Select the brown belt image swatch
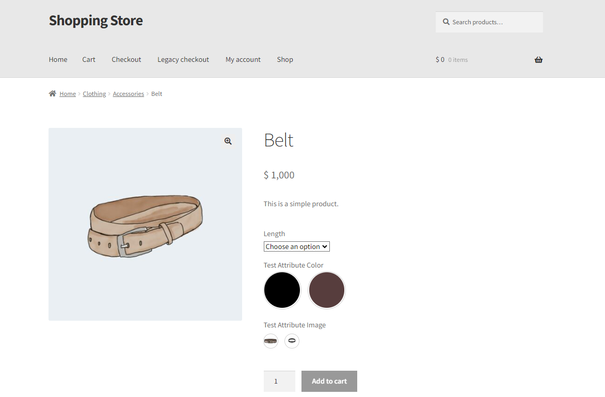The width and height of the screenshot is (605, 397). pos(271,341)
